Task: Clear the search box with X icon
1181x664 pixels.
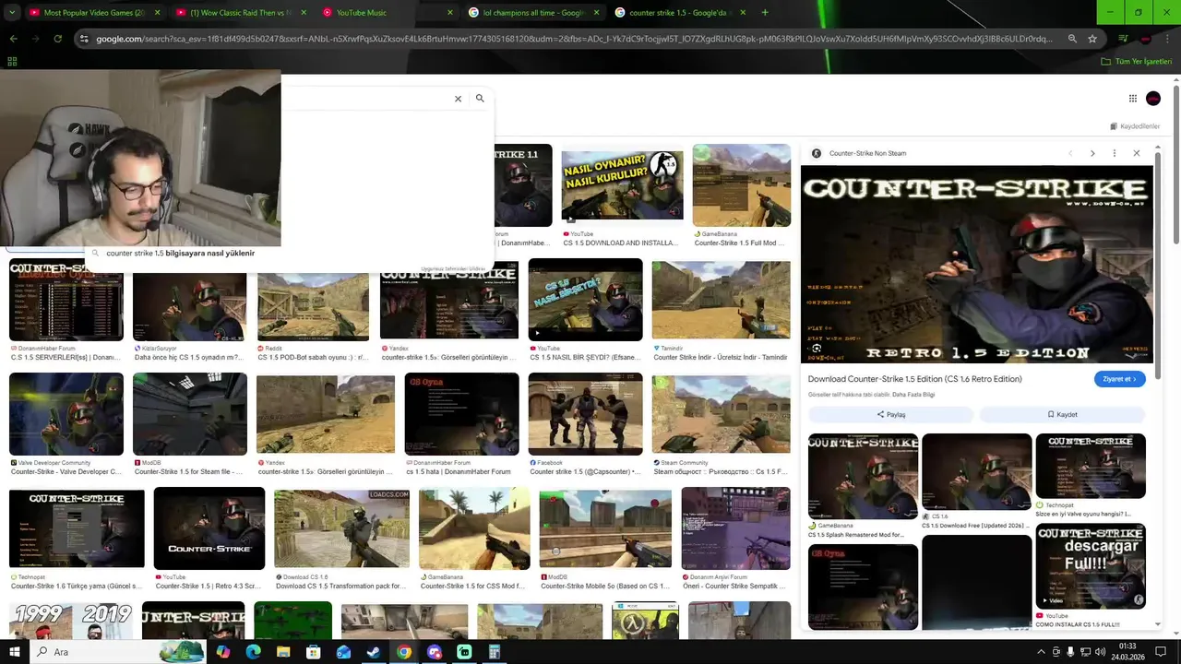Action: point(458,99)
